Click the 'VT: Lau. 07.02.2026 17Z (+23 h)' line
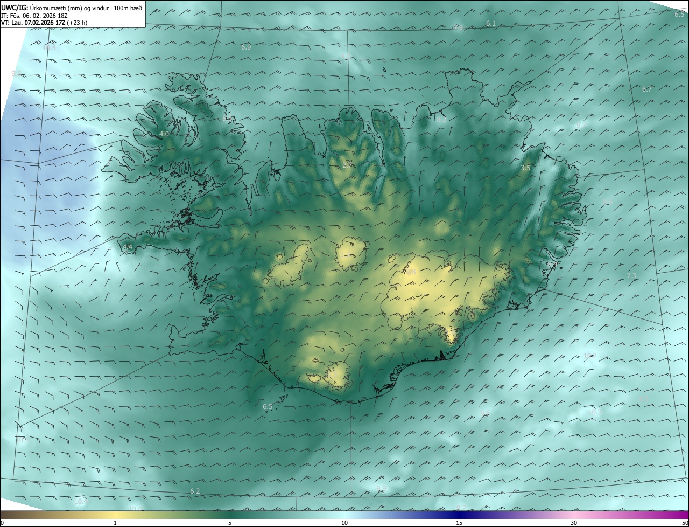Viewport: 689px width, 527px height. [x=44, y=23]
